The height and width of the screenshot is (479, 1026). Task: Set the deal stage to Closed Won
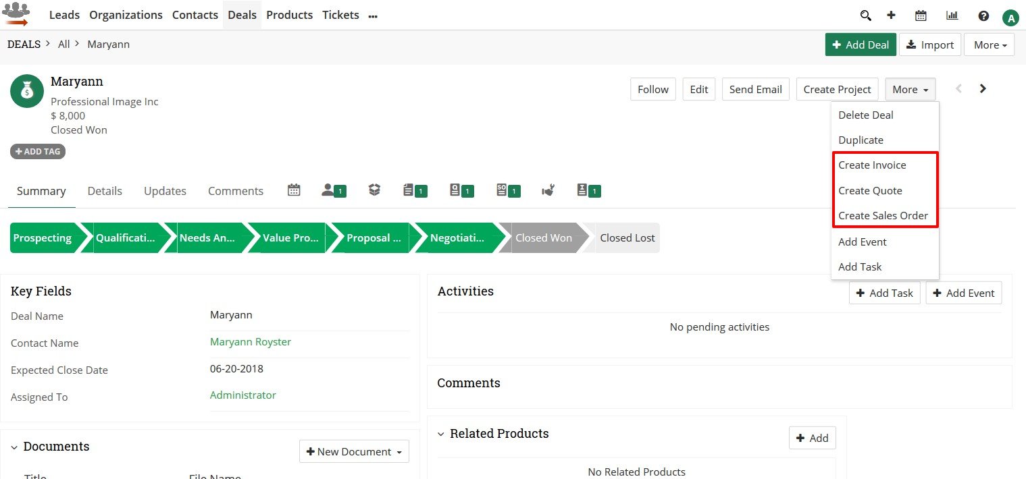544,238
